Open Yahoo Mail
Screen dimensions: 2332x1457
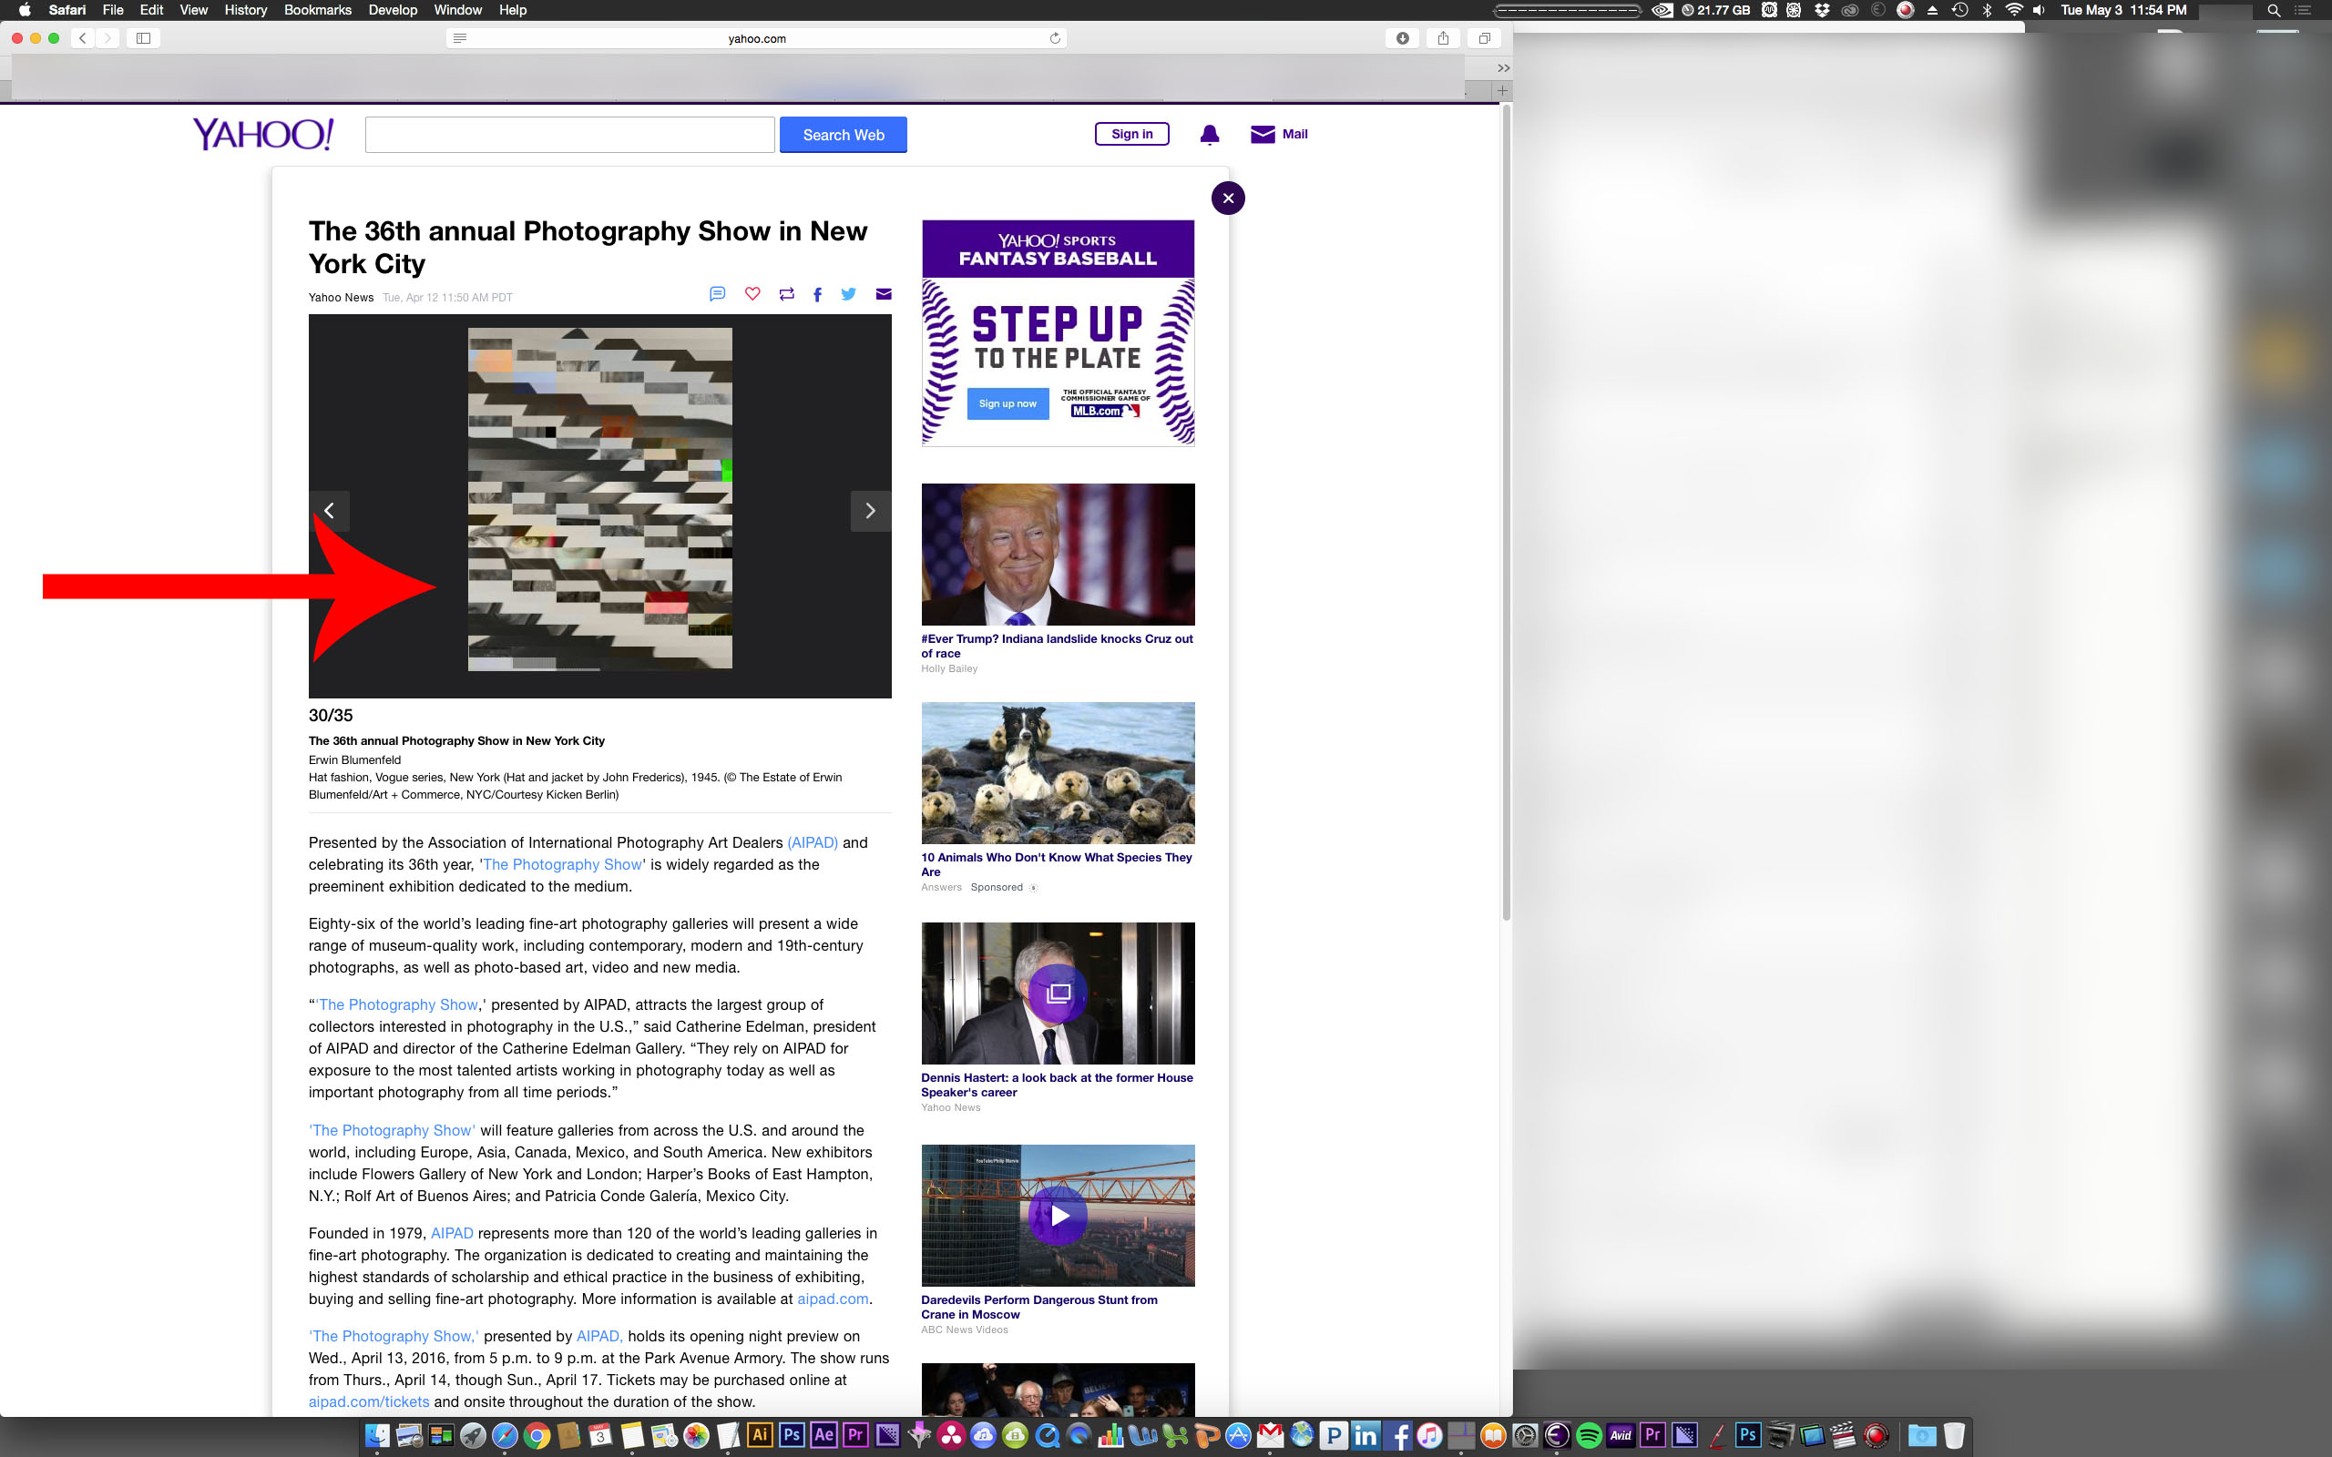coord(1279,134)
